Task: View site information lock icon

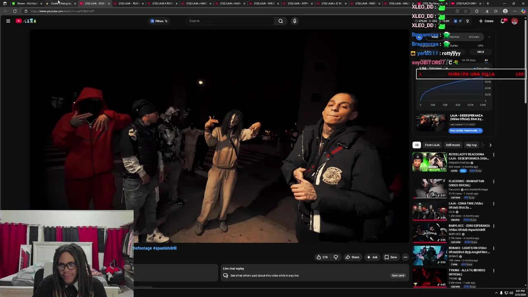Action: 26,11
